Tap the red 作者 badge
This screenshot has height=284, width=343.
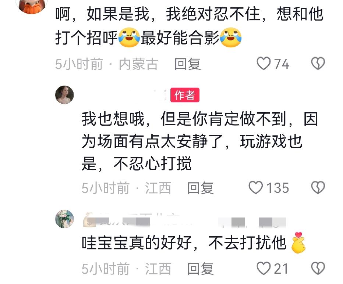[x=185, y=95]
